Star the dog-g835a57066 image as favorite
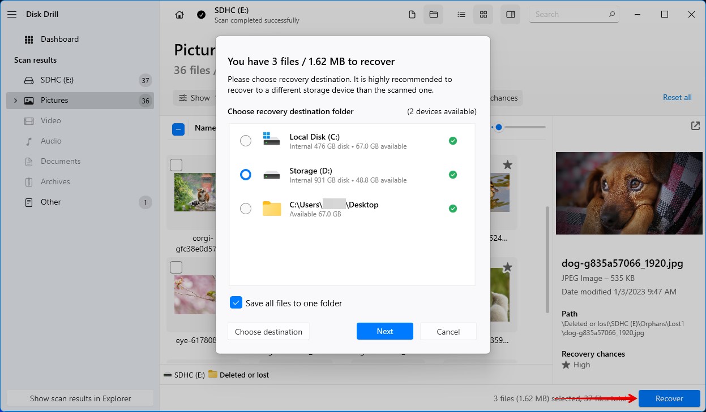 click(507, 164)
